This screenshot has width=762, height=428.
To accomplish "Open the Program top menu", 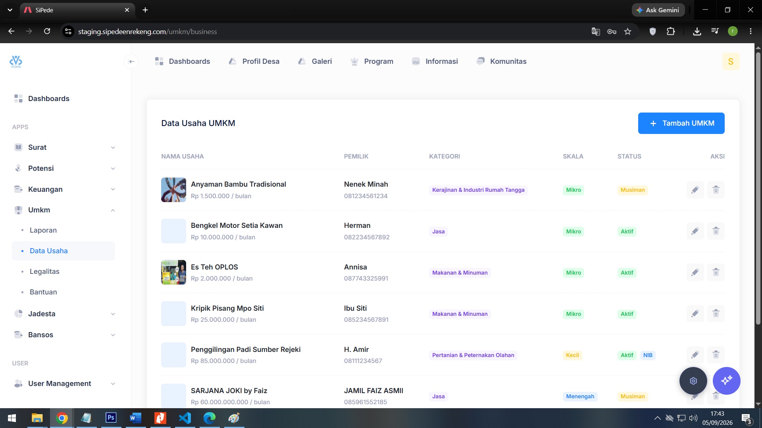I will pyautogui.click(x=372, y=61).
